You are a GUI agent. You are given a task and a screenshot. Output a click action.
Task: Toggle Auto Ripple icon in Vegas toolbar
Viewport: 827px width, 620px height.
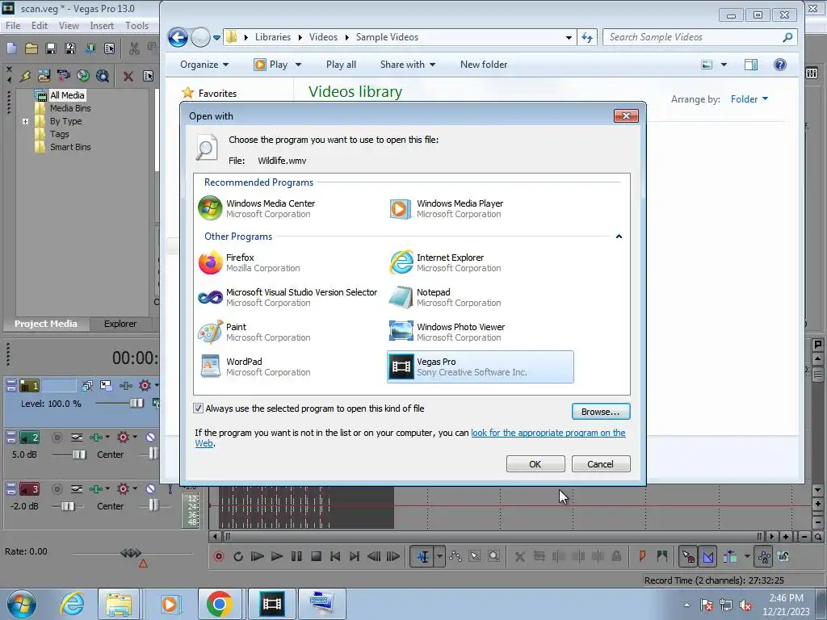pos(730,556)
